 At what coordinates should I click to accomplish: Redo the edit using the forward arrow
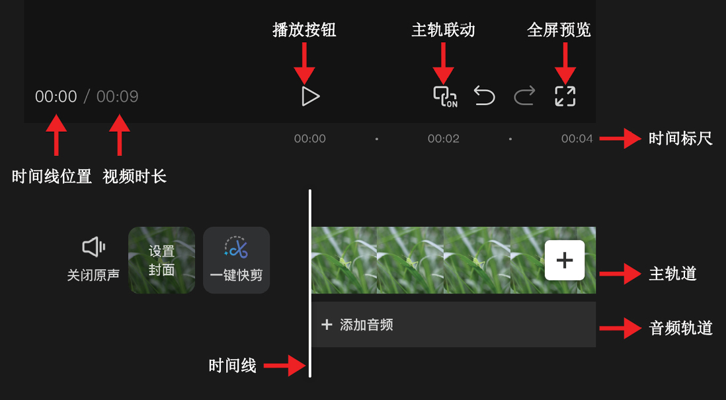pyautogui.click(x=524, y=96)
